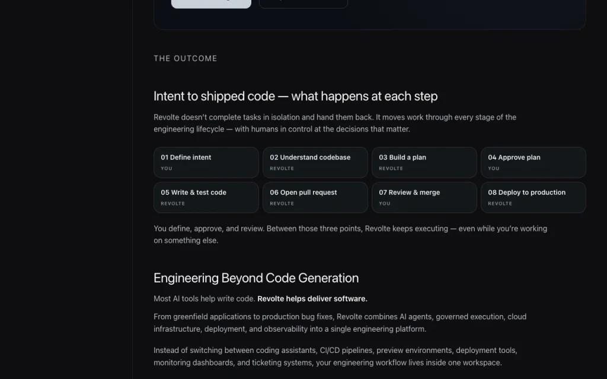Click REVOLTE label under Deploy to production
Image resolution: width=607 pixels, height=379 pixels.
500,204
